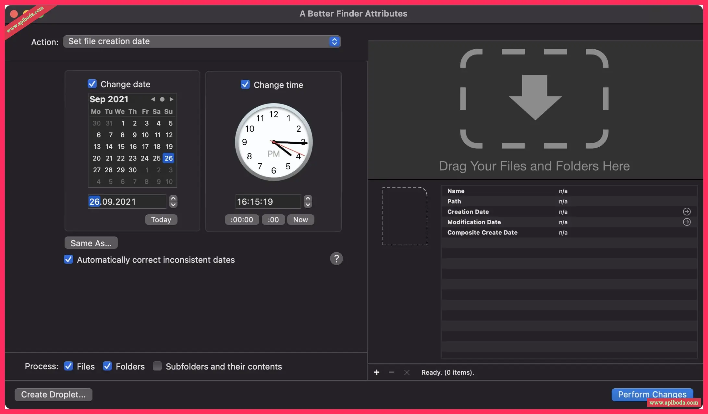Open help with question mark button
The width and height of the screenshot is (708, 414).
tap(336, 259)
